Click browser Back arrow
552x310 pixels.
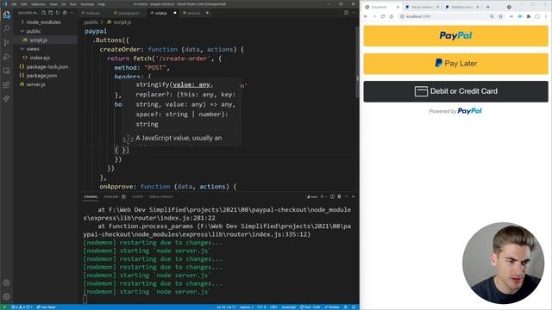366,16
